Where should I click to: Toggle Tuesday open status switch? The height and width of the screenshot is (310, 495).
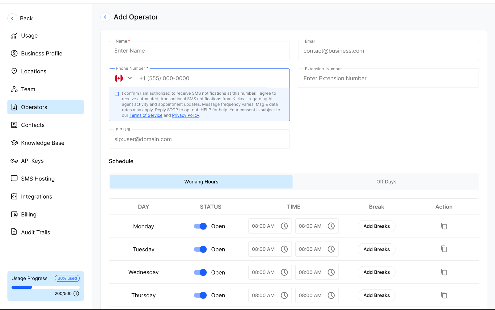[200, 249]
